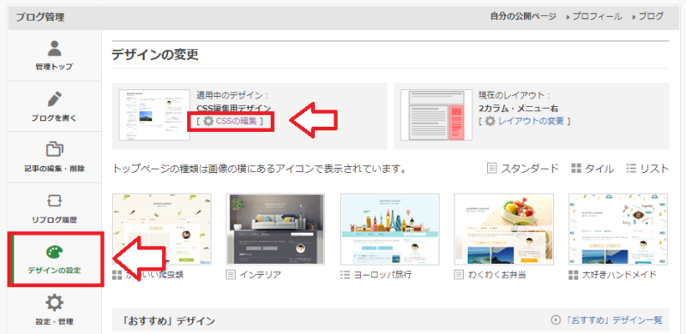Click the わくわくお弁当 design name
The height and width of the screenshot is (334, 686).
coord(496,275)
